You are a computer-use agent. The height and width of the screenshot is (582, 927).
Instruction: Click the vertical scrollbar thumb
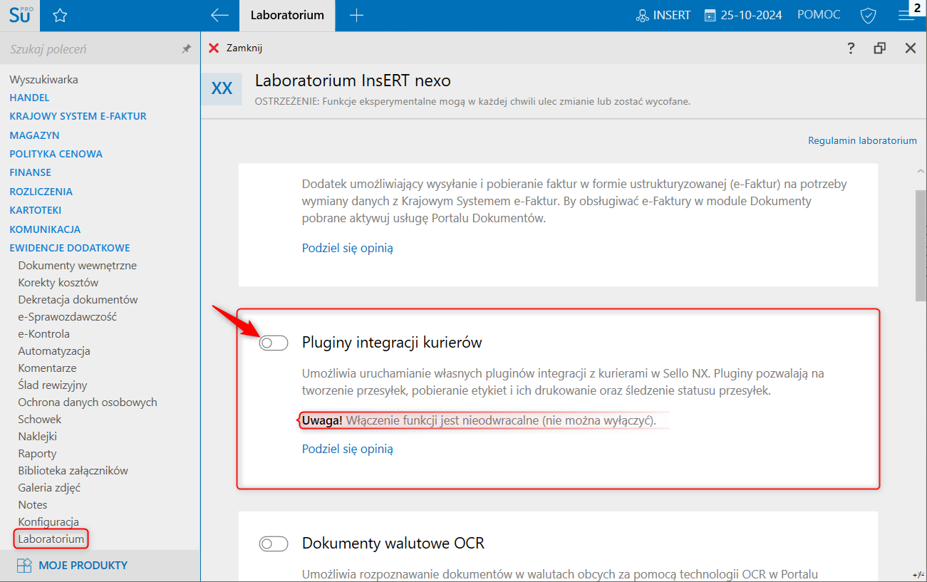coord(921,246)
